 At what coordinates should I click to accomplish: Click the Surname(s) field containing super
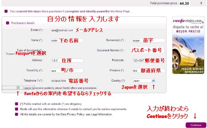tap(148, 40)
